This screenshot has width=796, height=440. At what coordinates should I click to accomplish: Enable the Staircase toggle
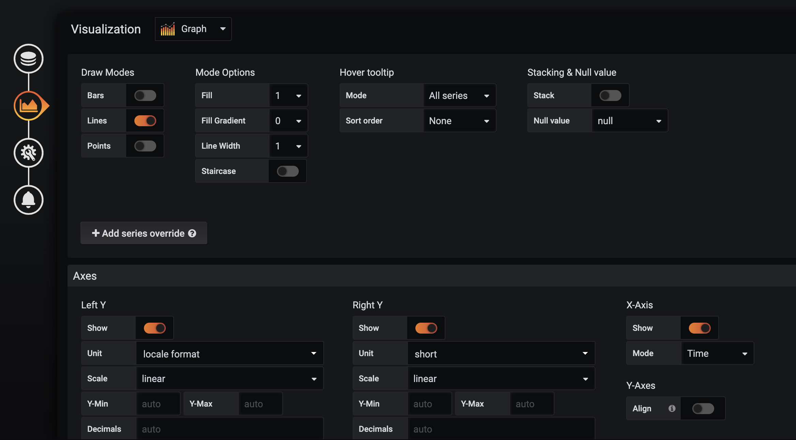[x=288, y=171]
